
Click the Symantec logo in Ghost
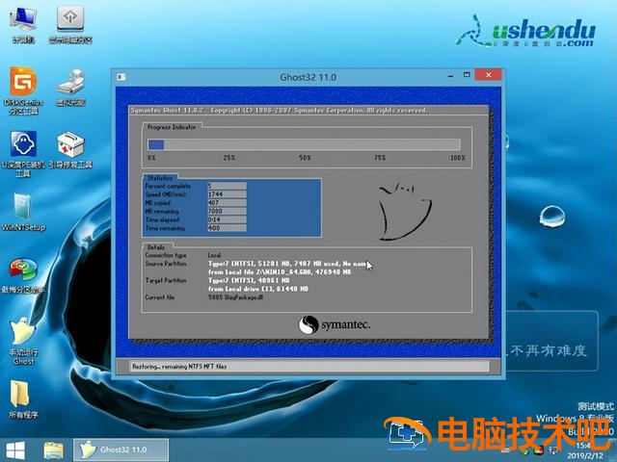pyautogui.click(x=334, y=324)
